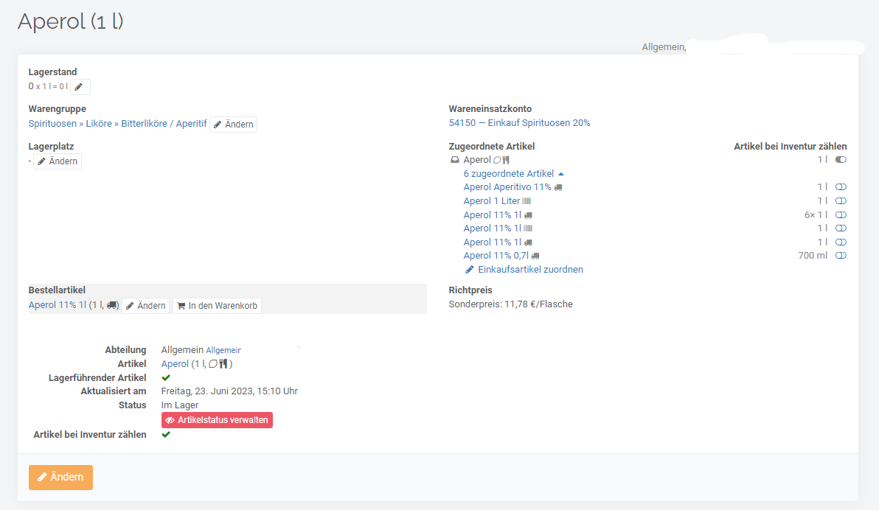Click the Status value Im Lager
Viewport: 879px width, 510px height.
click(x=180, y=405)
